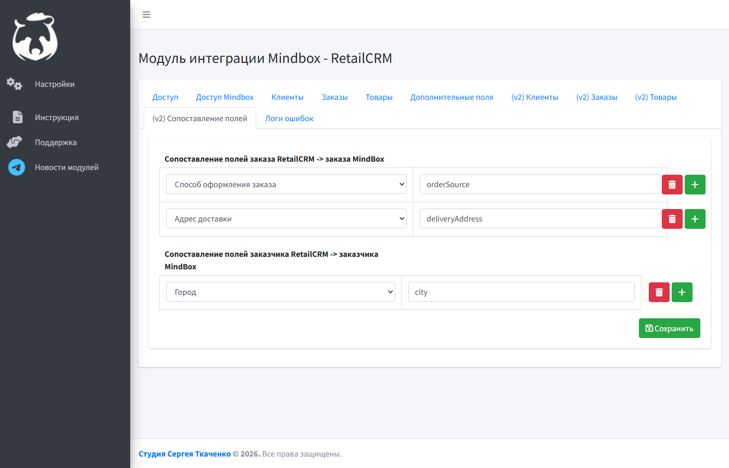Click the handshake icon beside Поддержка
The height and width of the screenshot is (468, 729).
15,142
